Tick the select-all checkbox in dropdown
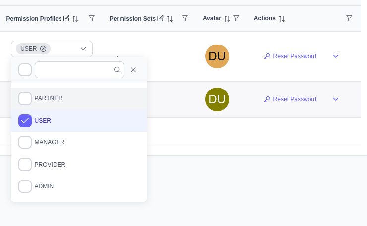The image size is (367, 226). click(25, 70)
